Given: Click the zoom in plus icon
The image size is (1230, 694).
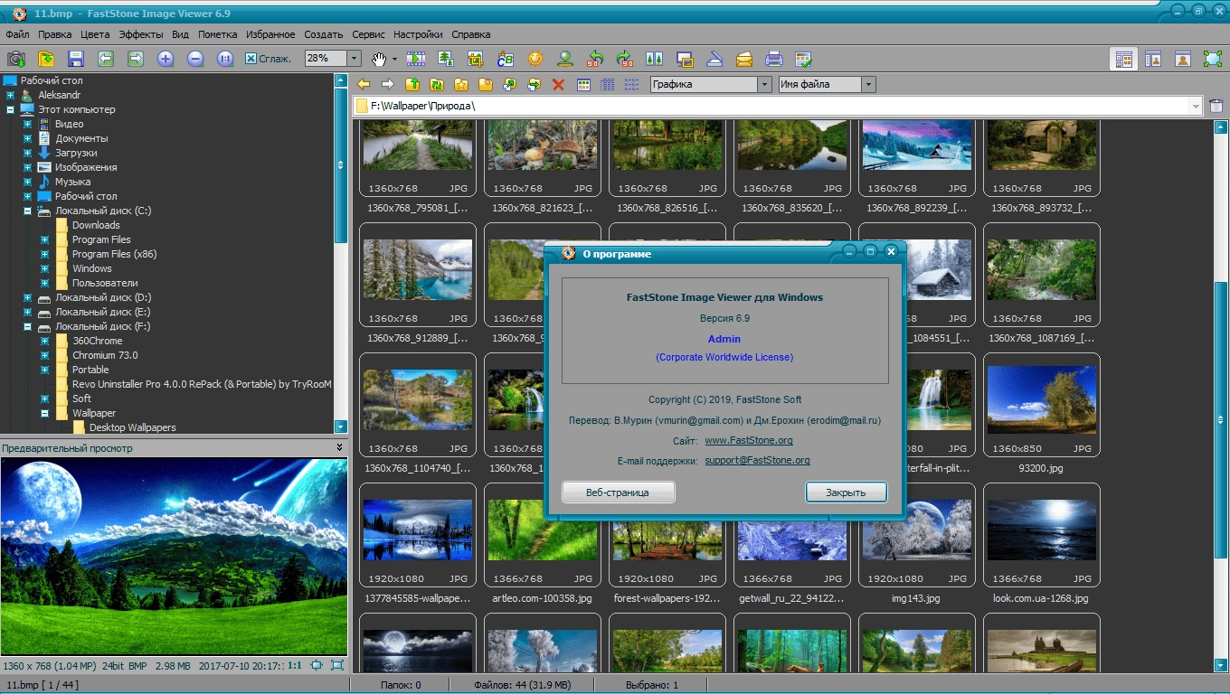Looking at the screenshot, I should [x=166, y=59].
